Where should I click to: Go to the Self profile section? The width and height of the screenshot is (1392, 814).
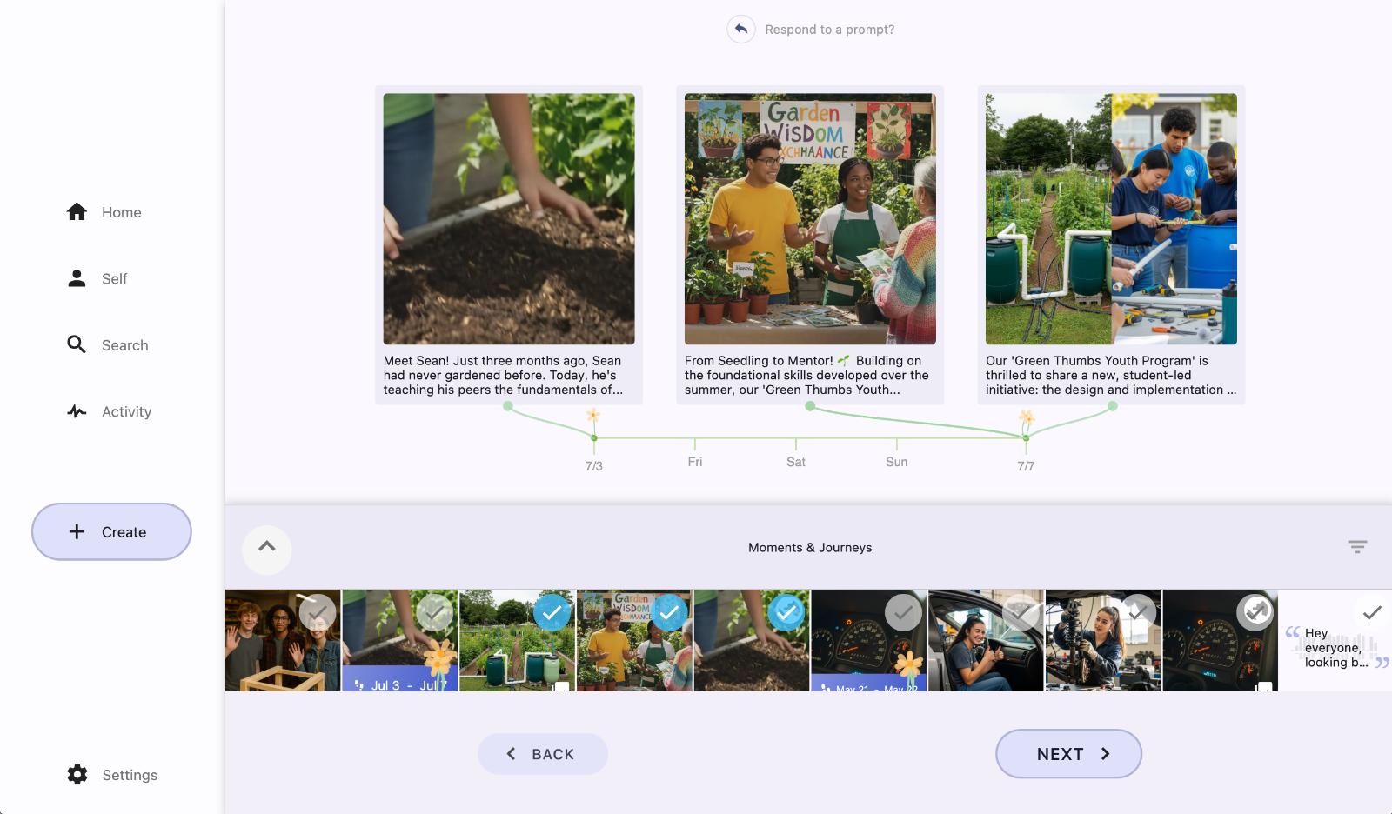tap(97, 278)
